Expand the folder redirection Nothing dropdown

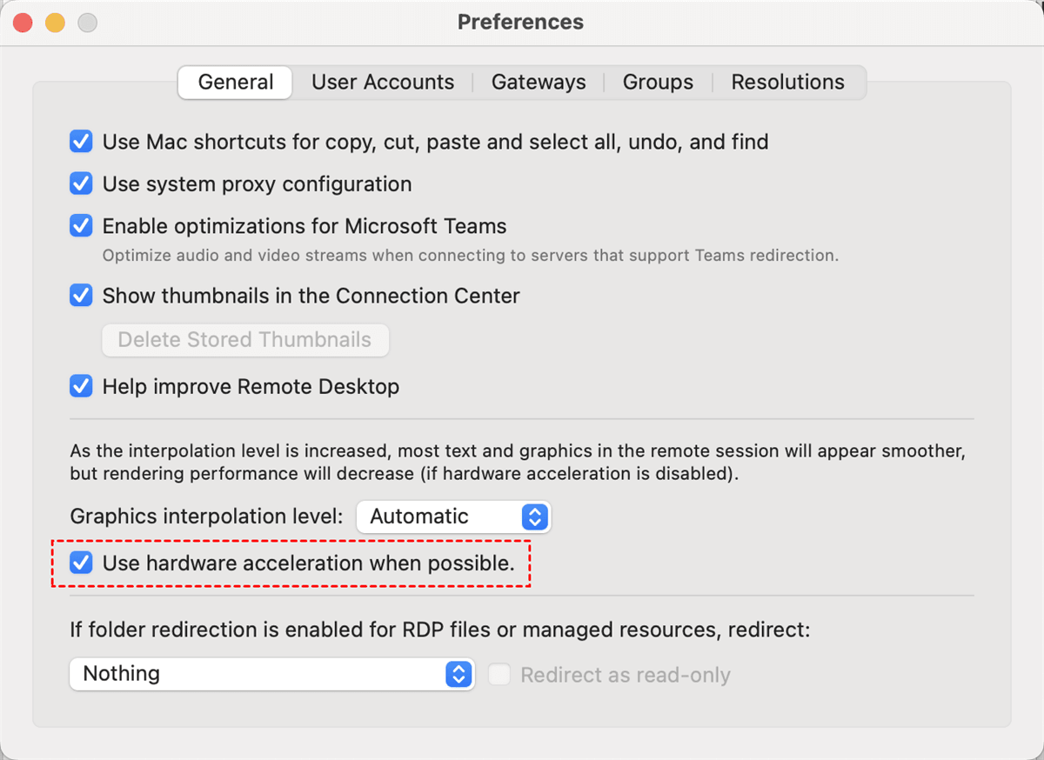(270, 674)
